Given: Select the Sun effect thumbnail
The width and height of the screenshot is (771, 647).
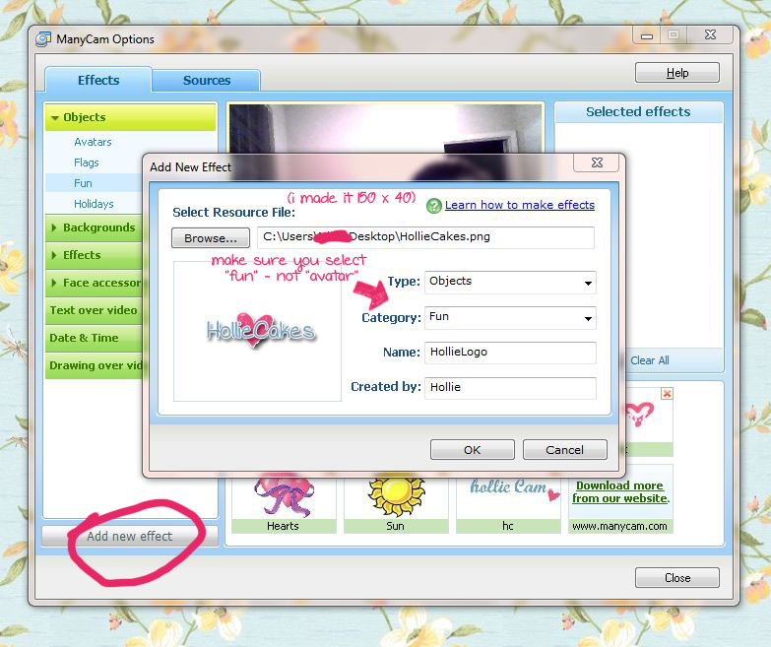Looking at the screenshot, I should (x=396, y=494).
